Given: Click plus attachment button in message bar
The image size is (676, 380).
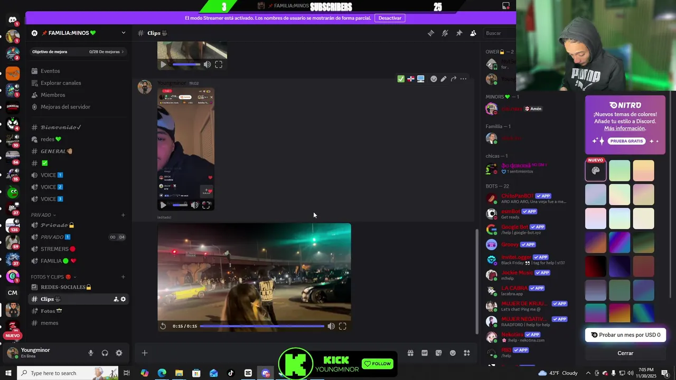Looking at the screenshot, I should click(145, 353).
